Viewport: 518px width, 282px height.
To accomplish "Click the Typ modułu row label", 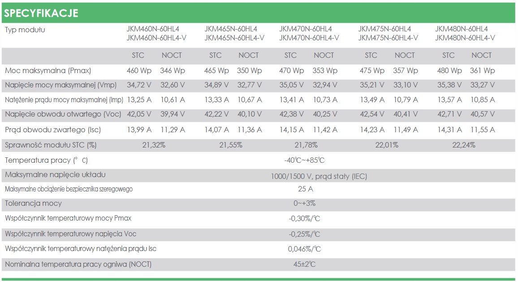I will (25, 30).
